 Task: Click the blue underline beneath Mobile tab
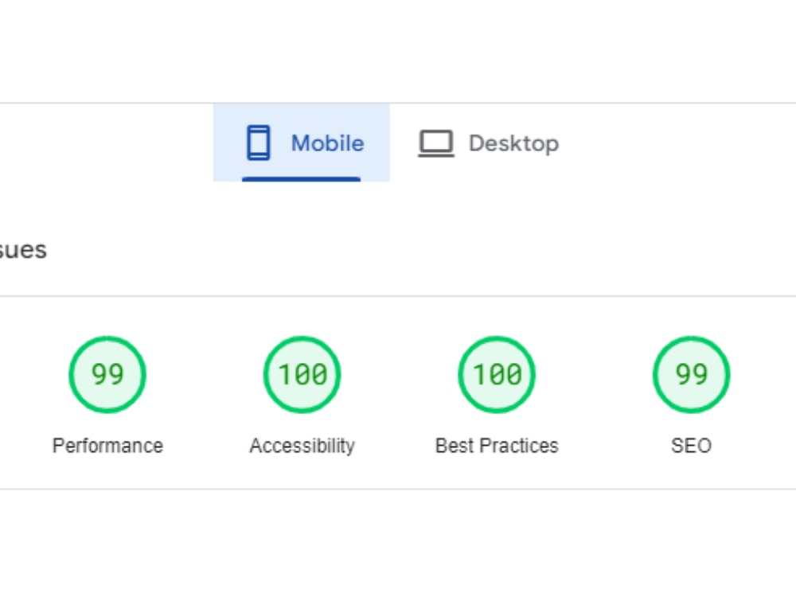click(302, 179)
